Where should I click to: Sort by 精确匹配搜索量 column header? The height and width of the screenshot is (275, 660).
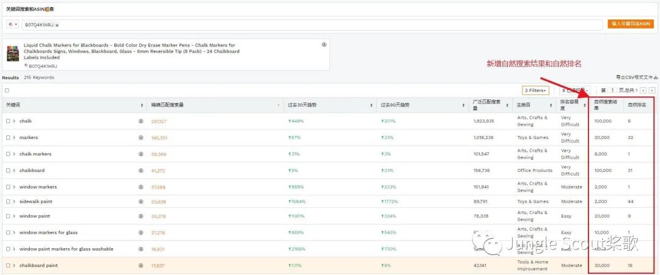214,105
